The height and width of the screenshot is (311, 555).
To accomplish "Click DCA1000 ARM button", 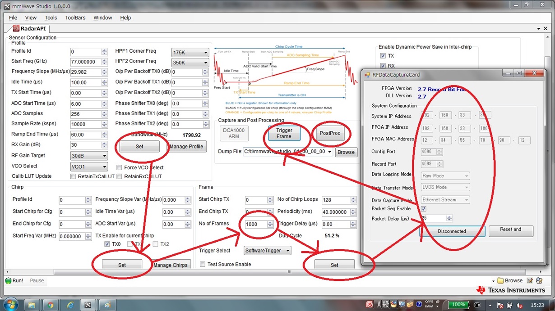I will [234, 133].
